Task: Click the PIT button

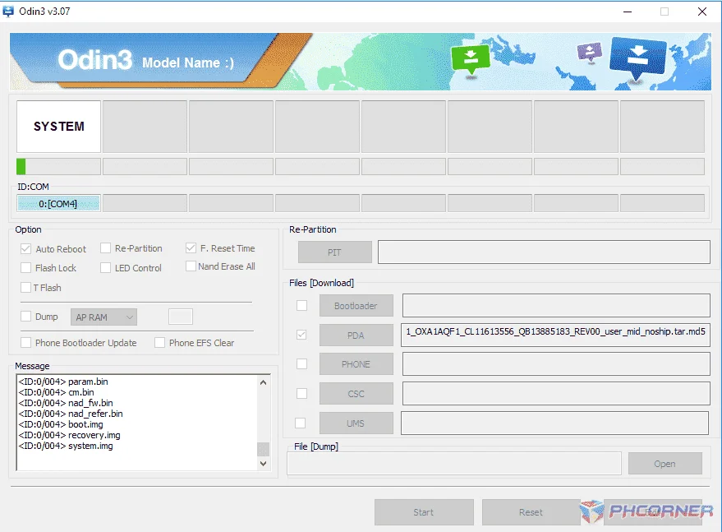Action: click(x=335, y=252)
